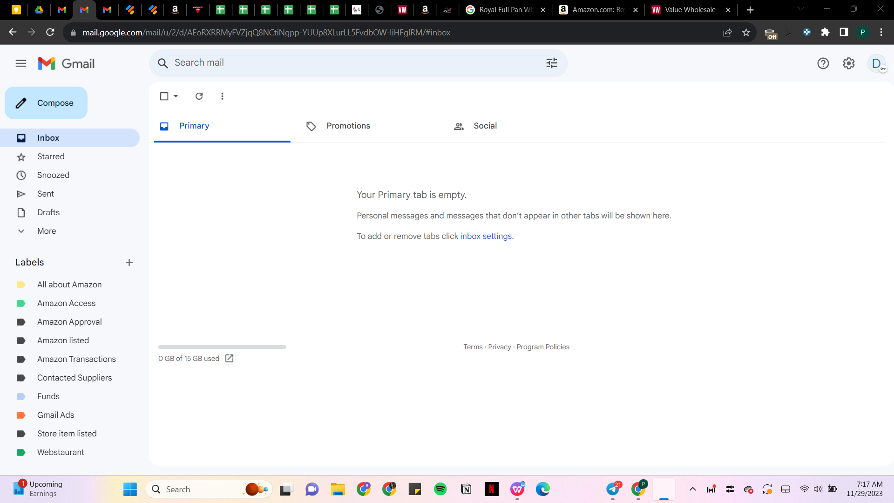Bookmark this page with the star
Screen dimensions: 894x503
tap(746, 32)
